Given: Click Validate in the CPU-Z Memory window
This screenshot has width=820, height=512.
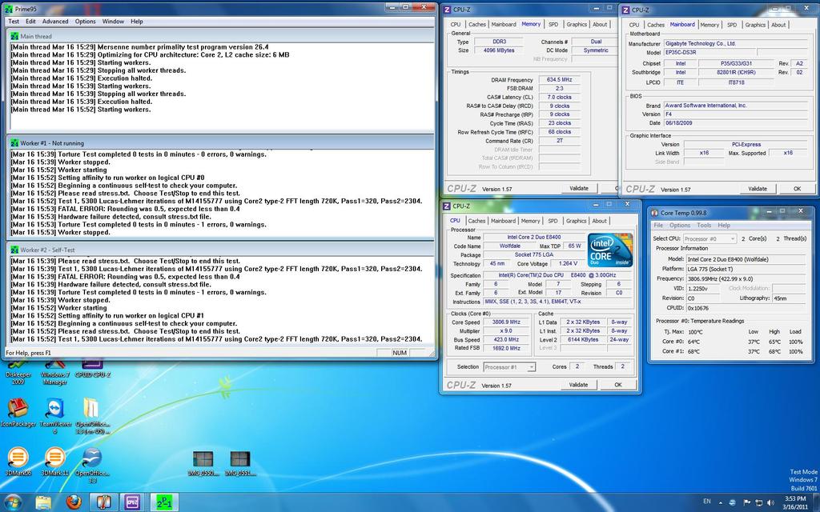Looking at the screenshot, I should [578, 188].
